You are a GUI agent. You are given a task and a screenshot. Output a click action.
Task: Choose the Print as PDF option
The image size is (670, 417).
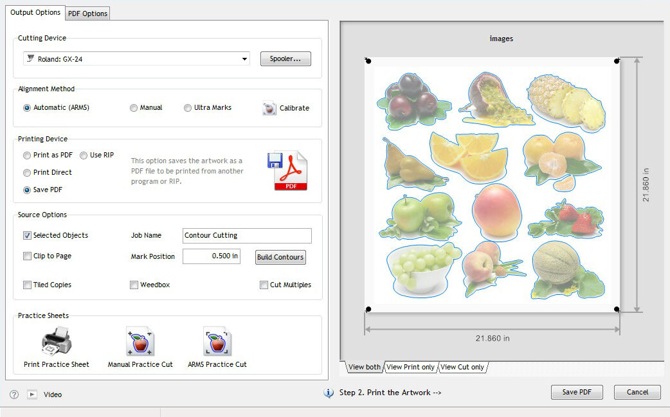(x=27, y=155)
